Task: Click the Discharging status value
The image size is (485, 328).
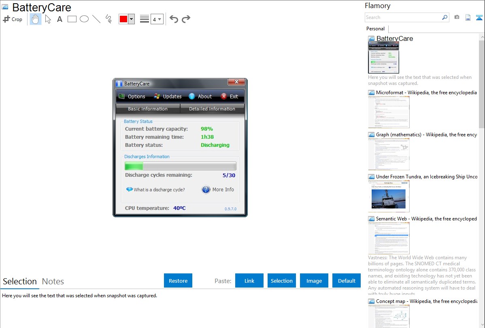Action: (x=215, y=145)
